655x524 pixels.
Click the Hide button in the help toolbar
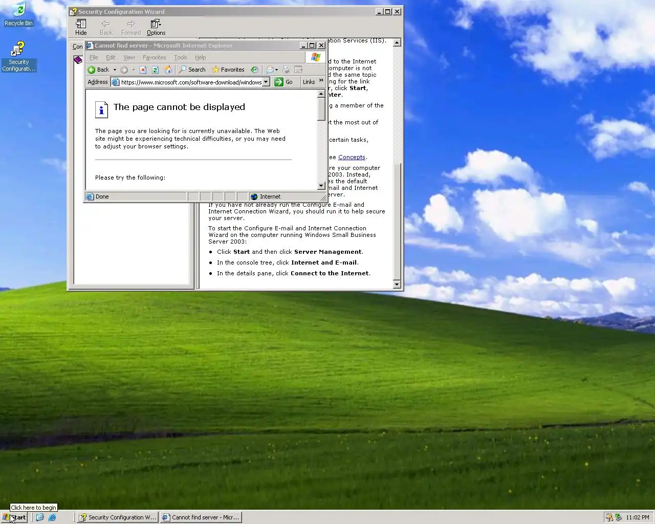[81, 28]
